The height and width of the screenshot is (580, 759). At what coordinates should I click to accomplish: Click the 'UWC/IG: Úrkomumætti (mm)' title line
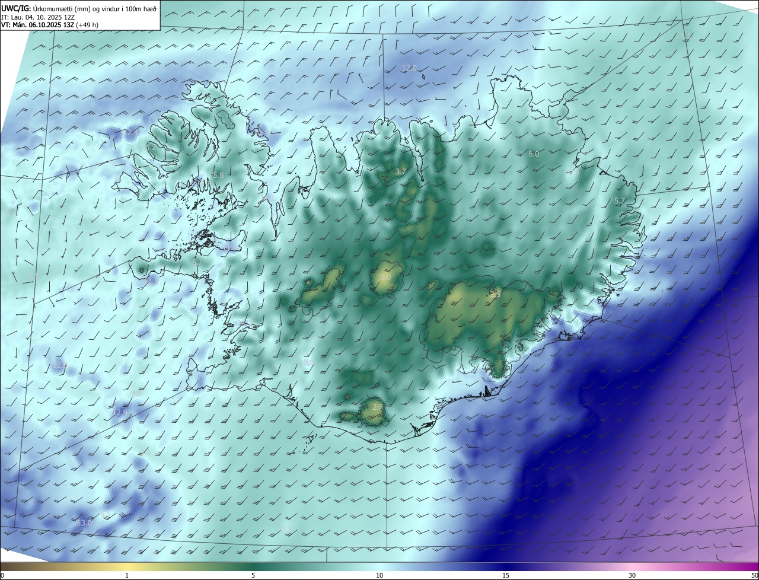(x=79, y=8)
